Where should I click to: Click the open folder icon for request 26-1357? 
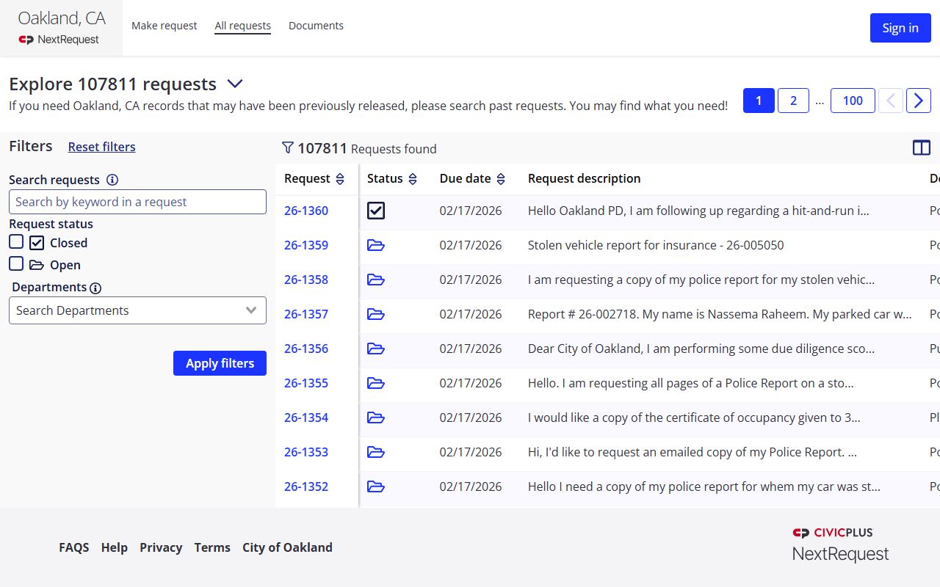pos(376,314)
